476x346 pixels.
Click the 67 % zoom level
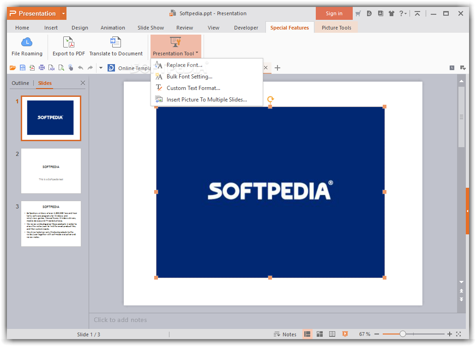pos(365,334)
